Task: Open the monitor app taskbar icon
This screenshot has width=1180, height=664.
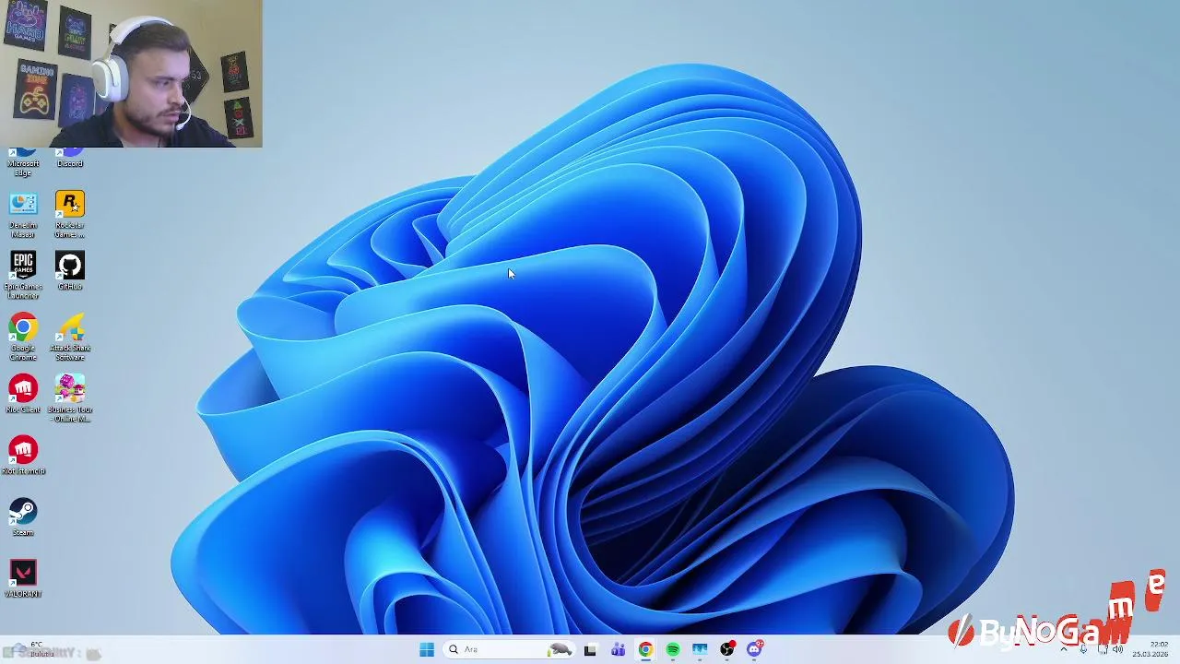Action: (700, 649)
